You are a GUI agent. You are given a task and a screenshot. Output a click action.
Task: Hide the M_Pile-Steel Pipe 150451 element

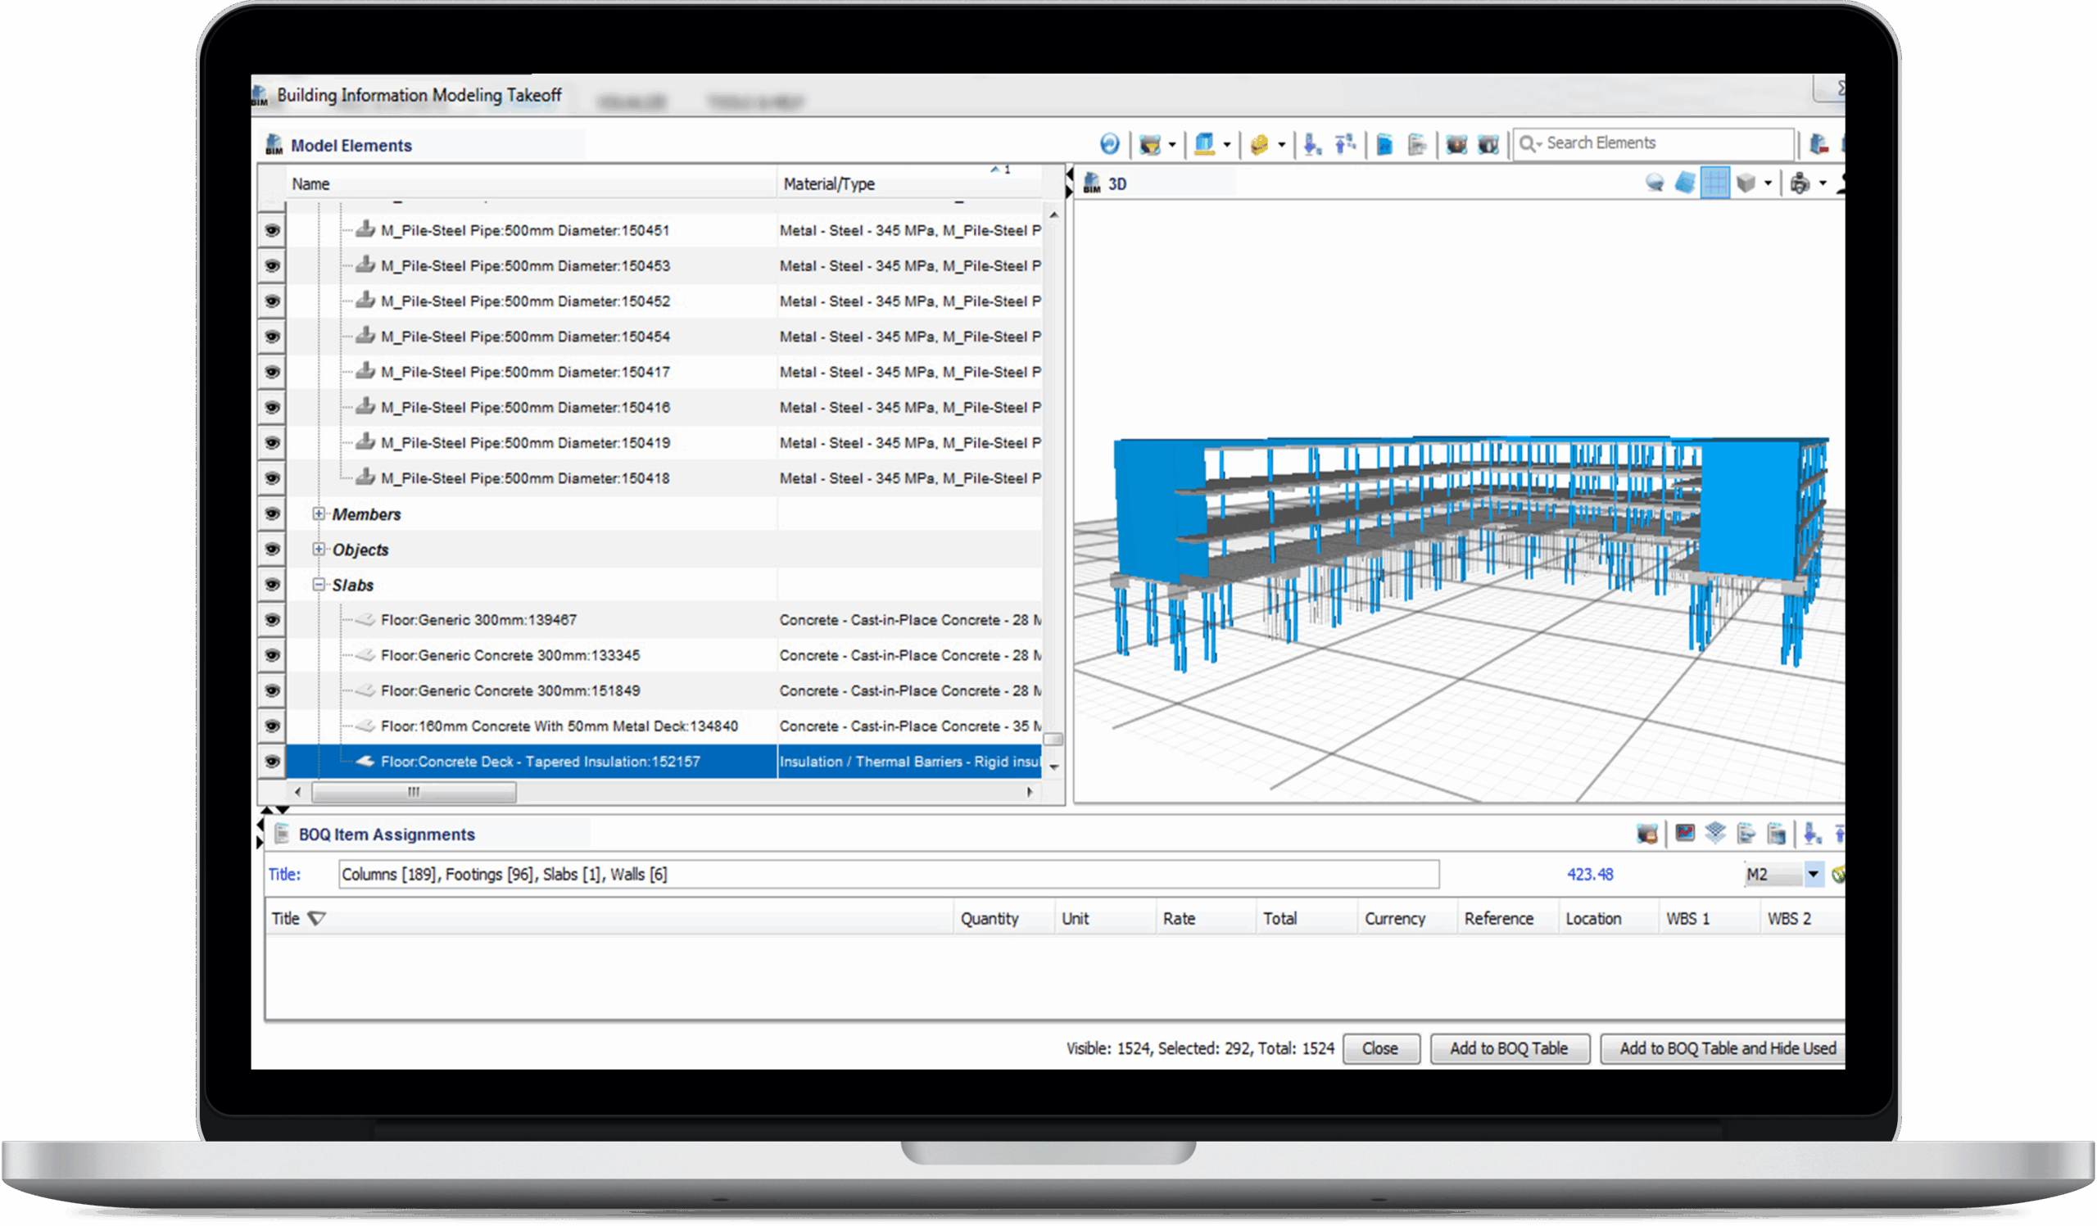tap(272, 230)
